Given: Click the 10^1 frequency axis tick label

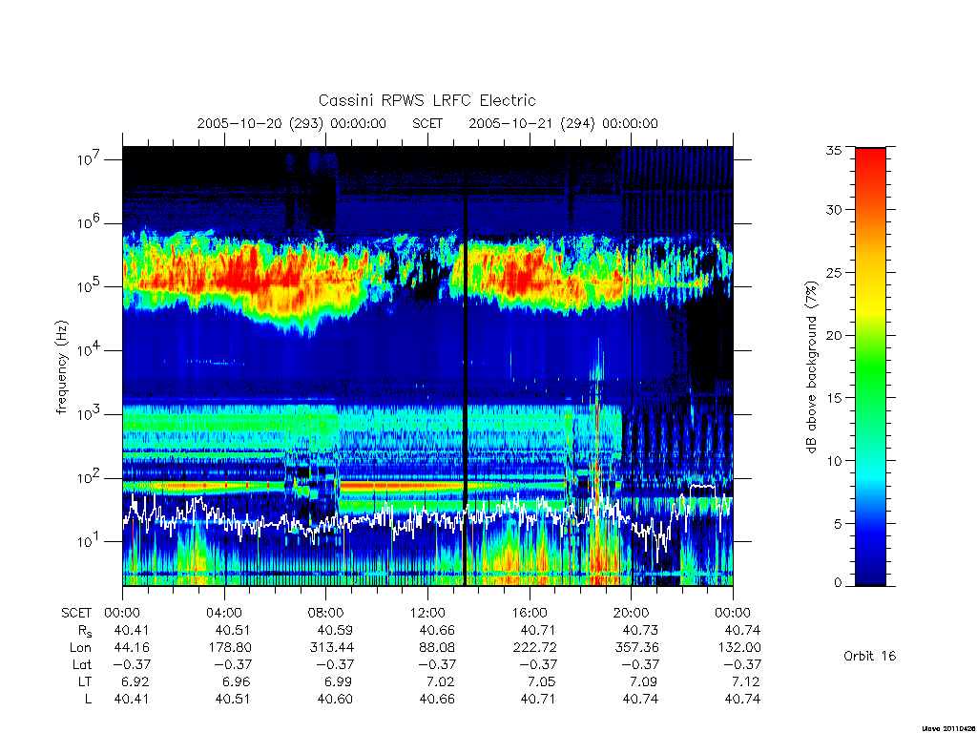Looking at the screenshot, I should 90,541.
